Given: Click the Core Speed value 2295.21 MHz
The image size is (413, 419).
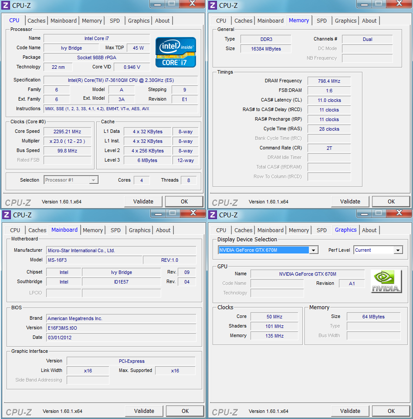Looking at the screenshot, I should (67, 132).
